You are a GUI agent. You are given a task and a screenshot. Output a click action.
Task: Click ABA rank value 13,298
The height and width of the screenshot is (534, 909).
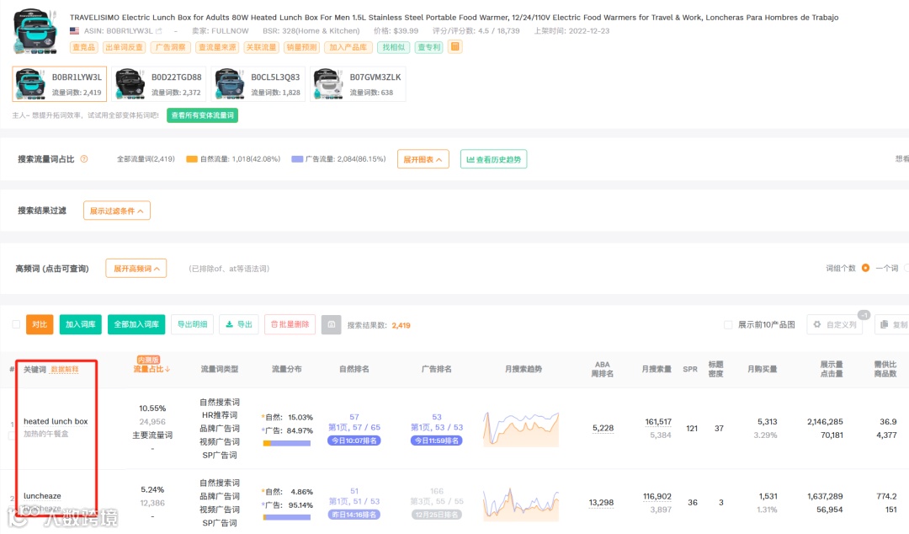pyautogui.click(x=601, y=503)
